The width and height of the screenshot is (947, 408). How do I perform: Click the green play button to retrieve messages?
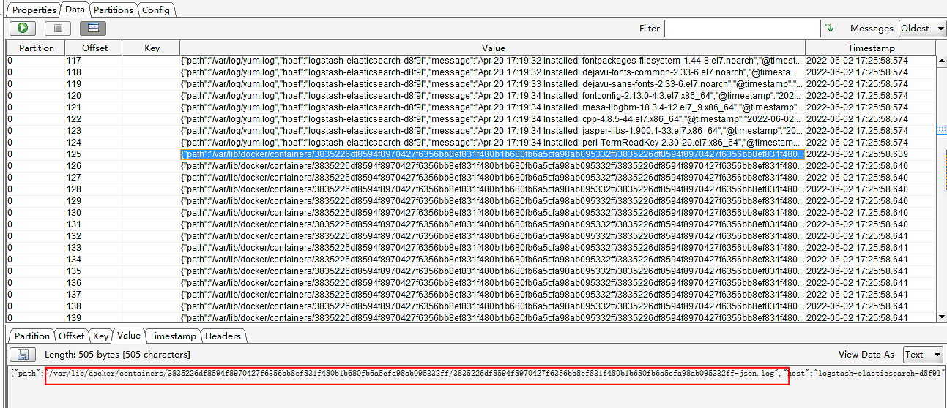(x=23, y=29)
